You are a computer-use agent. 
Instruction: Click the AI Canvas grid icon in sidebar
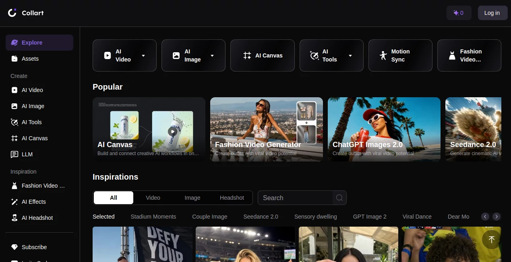pyautogui.click(x=14, y=138)
